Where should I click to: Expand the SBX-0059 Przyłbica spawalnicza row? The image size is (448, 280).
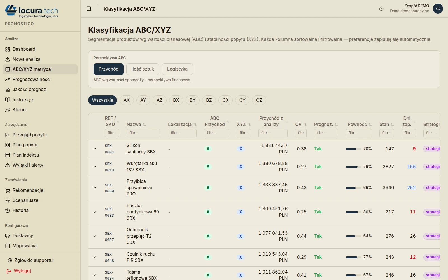95,188
